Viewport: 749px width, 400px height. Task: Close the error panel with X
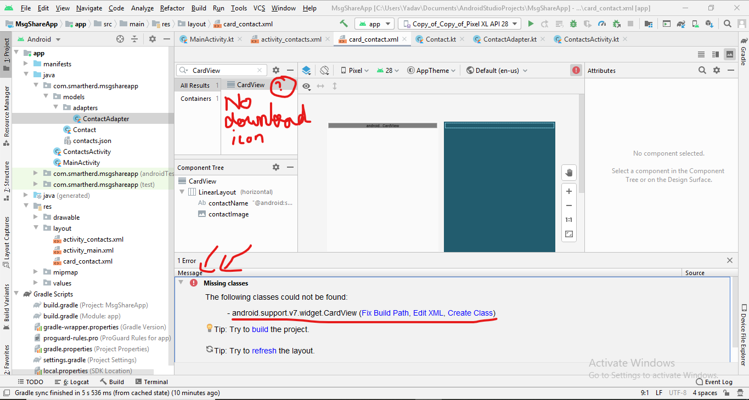730,261
